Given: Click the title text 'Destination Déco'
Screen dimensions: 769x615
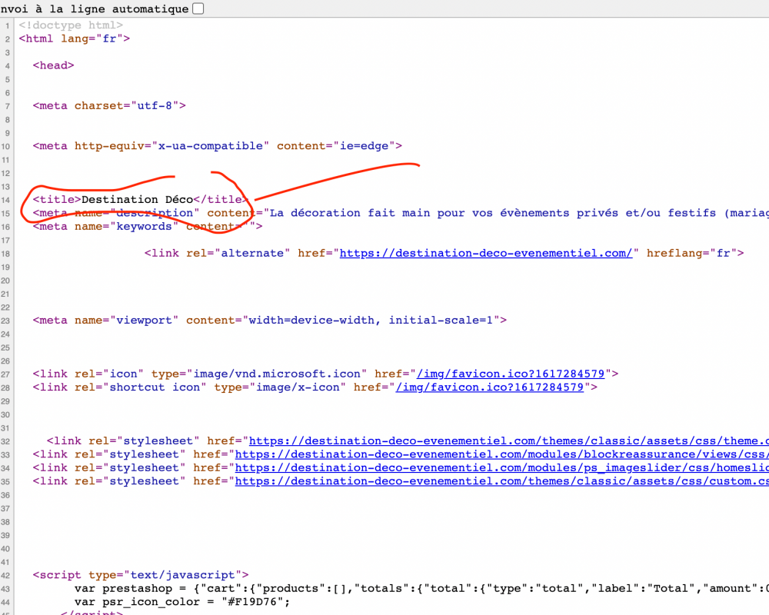Looking at the screenshot, I should (x=138, y=199).
